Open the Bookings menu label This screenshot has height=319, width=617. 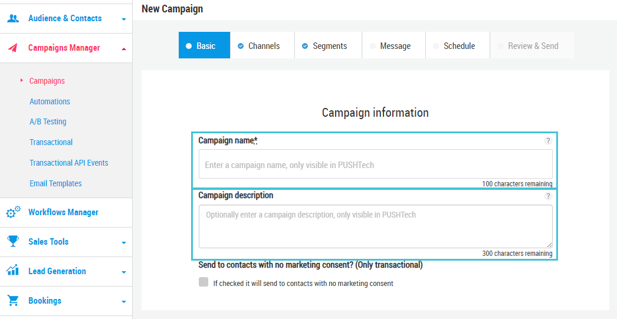click(x=45, y=301)
